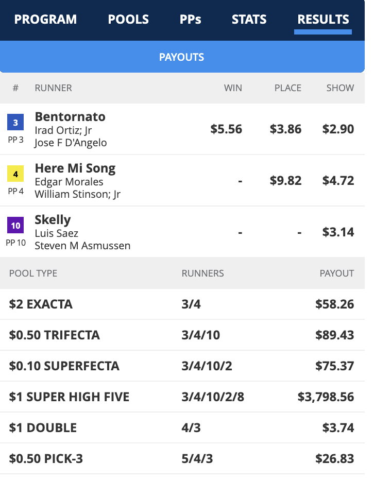Go to the PPs tab
The image size is (374, 480).
pos(190,20)
